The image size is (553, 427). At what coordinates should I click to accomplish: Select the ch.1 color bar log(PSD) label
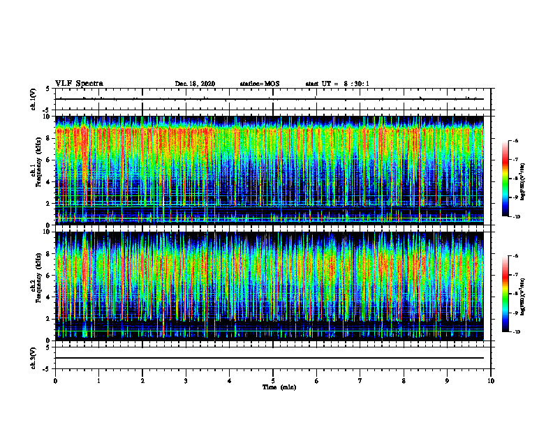coord(523,182)
